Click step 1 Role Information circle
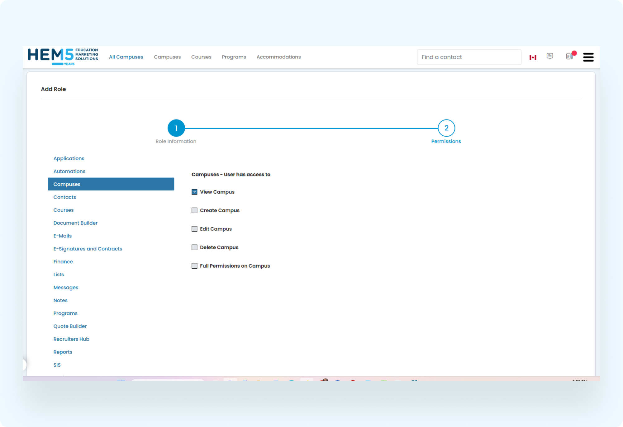This screenshot has width=623, height=427. click(x=176, y=128)
